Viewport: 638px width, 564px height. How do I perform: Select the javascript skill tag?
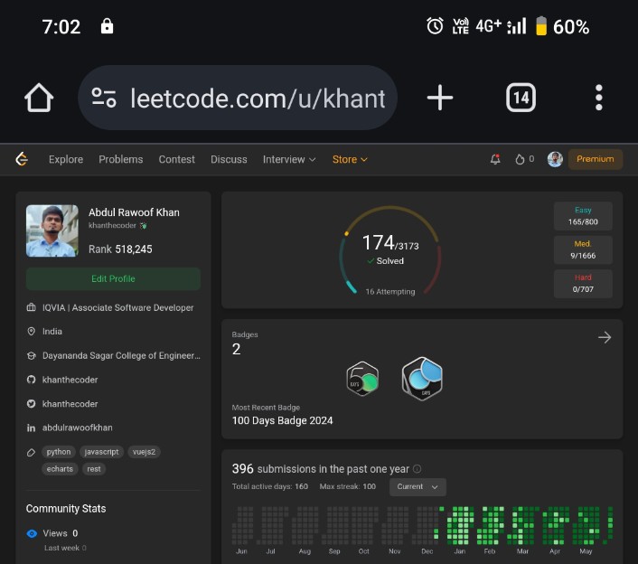(x=101, y=452)
